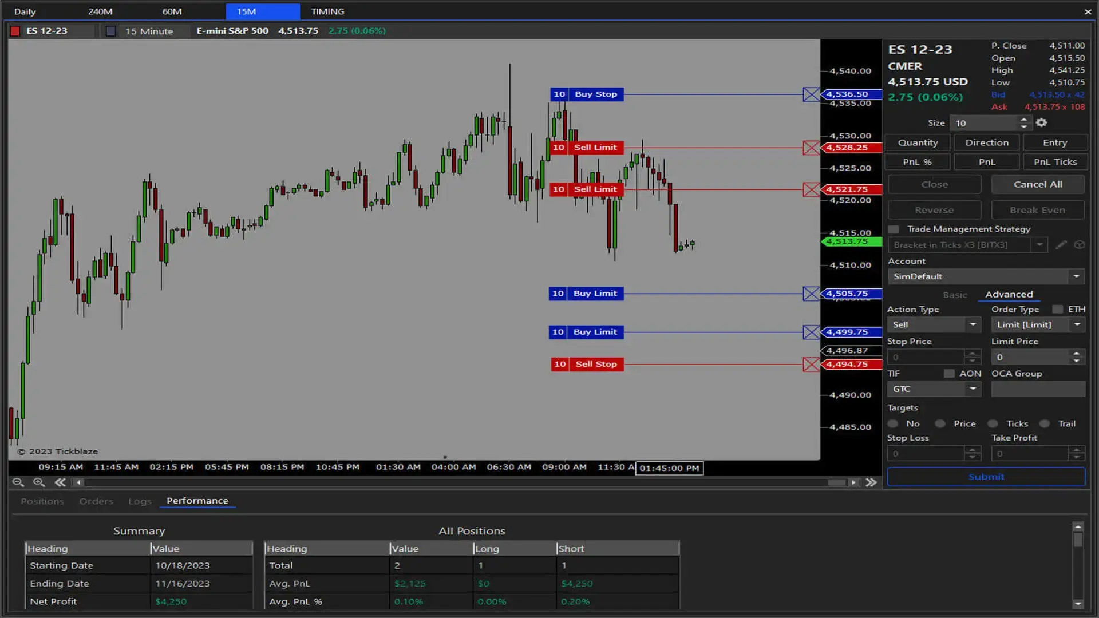Image resolution: width=1099 pixels, height=618 pixels.
Task: Click performance panel scroll down arrow
Action: pyautogui.click(x=1078, y=603)
